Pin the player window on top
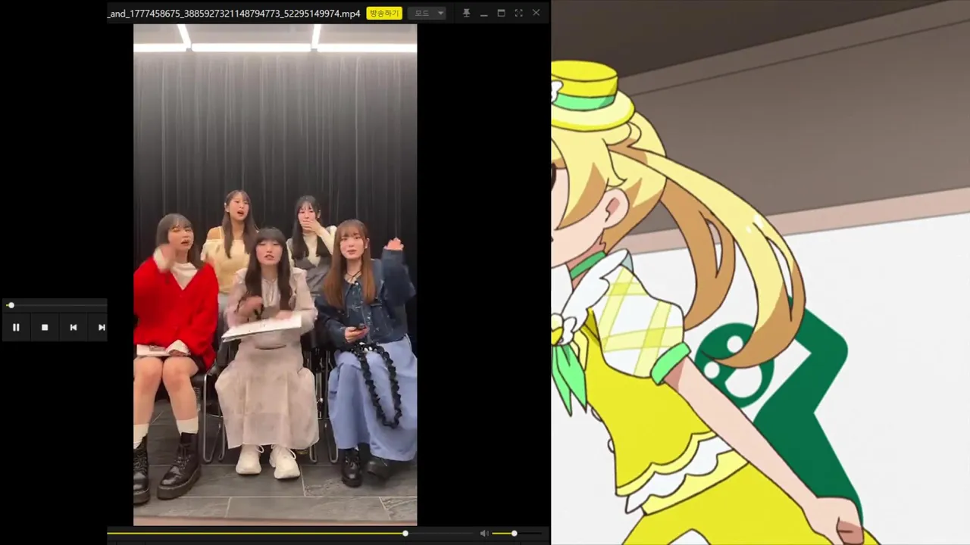Viewport: 970px width, 545px height. (x=466, y=13)
